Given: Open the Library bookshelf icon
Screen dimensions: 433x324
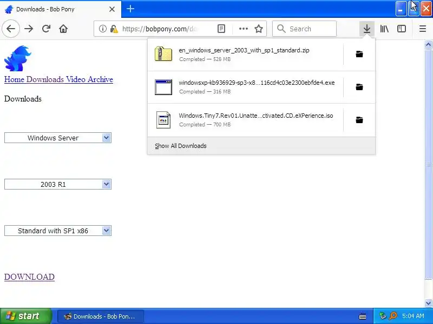Looking at the screenshot, I should (x=384, y=29).
